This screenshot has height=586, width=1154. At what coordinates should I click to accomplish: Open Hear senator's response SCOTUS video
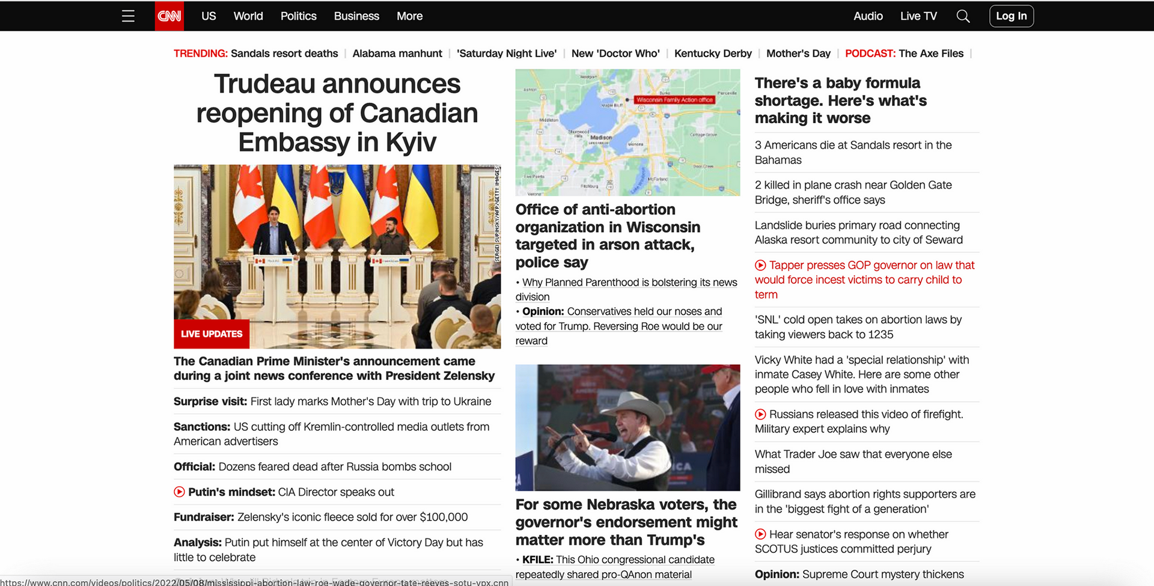coord(852,542)
